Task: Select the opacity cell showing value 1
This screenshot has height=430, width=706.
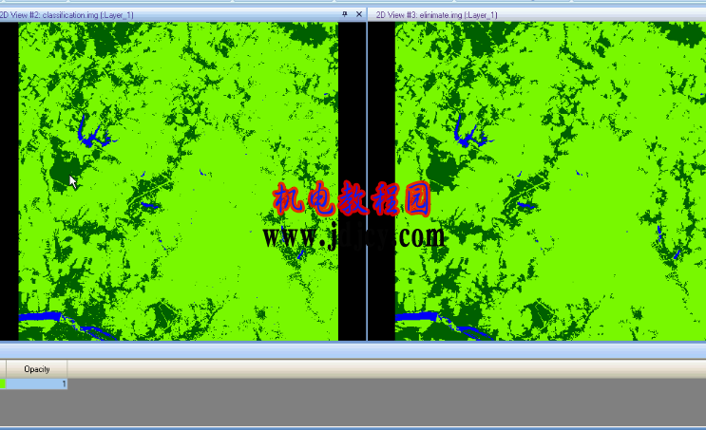Action: tap(37, 383)
